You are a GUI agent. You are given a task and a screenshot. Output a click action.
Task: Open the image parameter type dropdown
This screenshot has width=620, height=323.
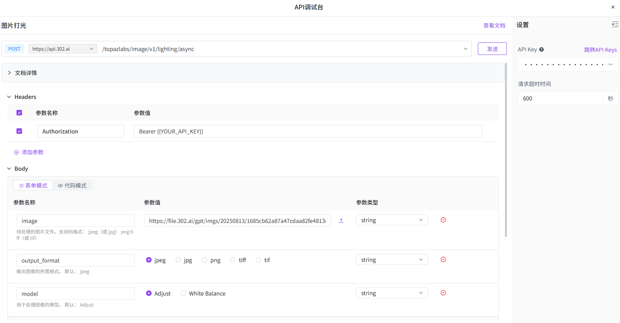(391, 220)
